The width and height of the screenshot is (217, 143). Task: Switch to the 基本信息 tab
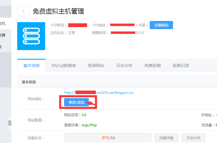31,66
